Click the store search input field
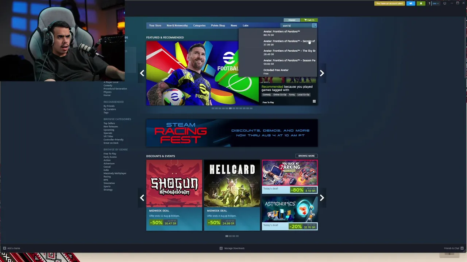Viewport: 467px width, 262px height. click(x=297, y=25)
